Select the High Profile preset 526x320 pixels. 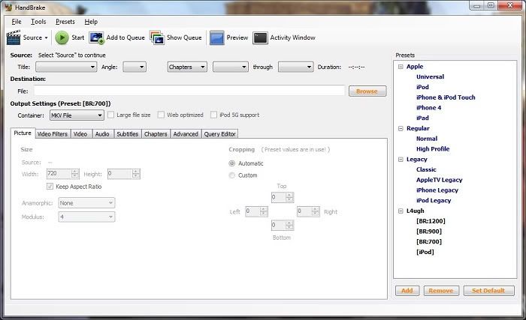pyautogui.click(x=433, y=149)
